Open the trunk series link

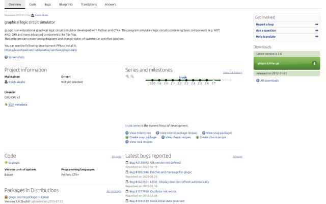133,126
